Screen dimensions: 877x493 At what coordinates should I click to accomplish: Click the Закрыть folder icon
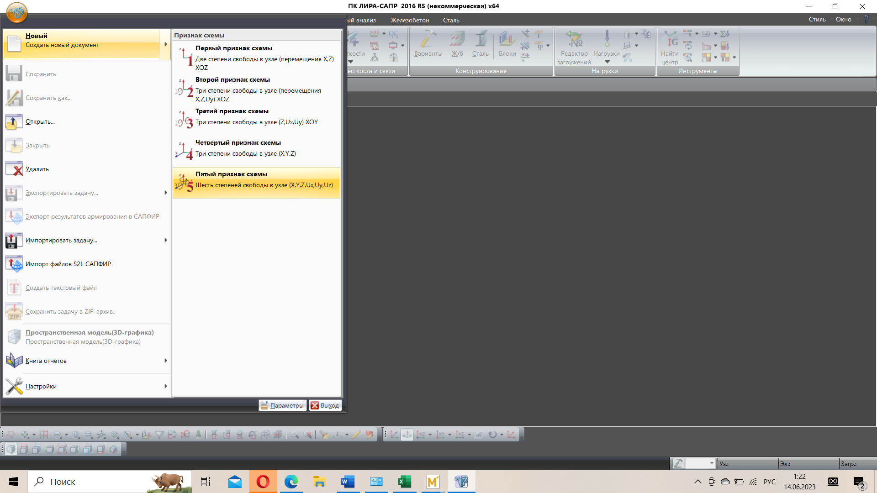(x=14, y=145)
